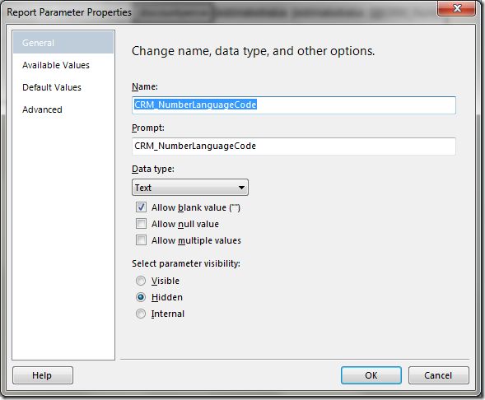
Task: Click the Select parameter visibility label
Action: [186, 263]
